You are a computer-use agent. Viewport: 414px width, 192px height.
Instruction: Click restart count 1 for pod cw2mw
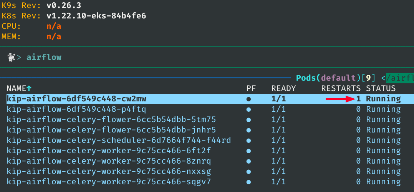point(358,99)
